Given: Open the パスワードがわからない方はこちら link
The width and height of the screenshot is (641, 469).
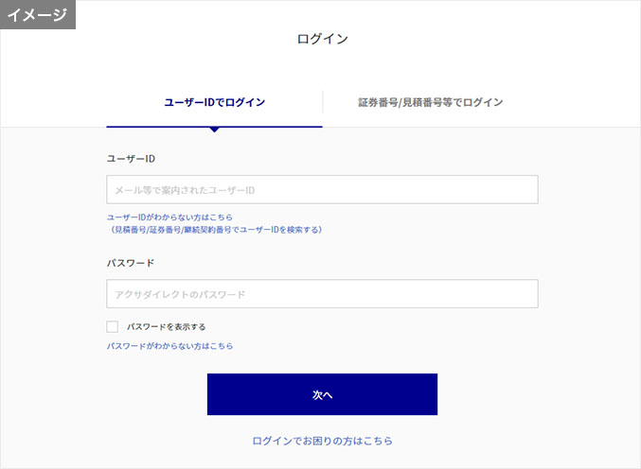Looking at the screenshot, I should (169, 346).
